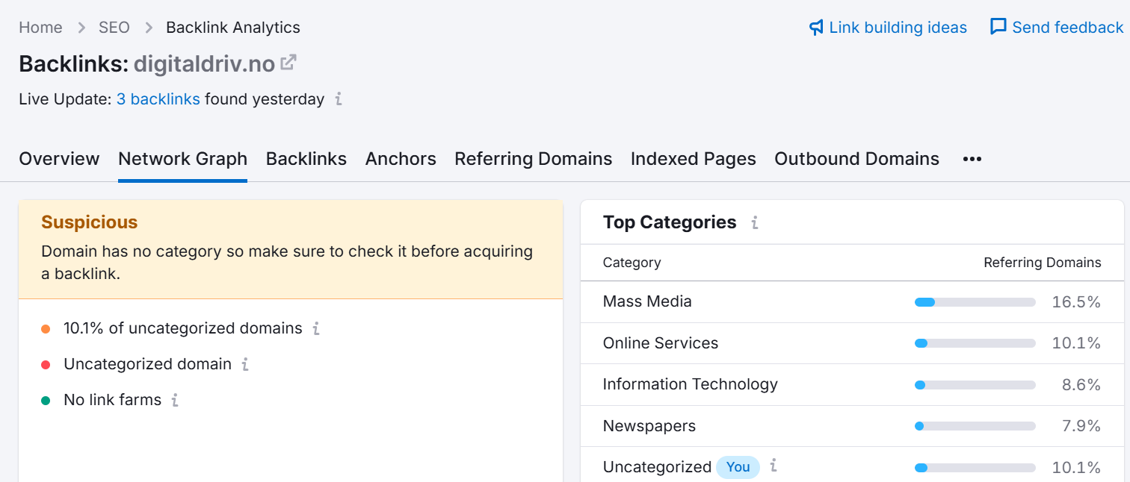Open the Referring Domains tab
Viewport: 1130px width, 482px height.
[x=534, y=159]
